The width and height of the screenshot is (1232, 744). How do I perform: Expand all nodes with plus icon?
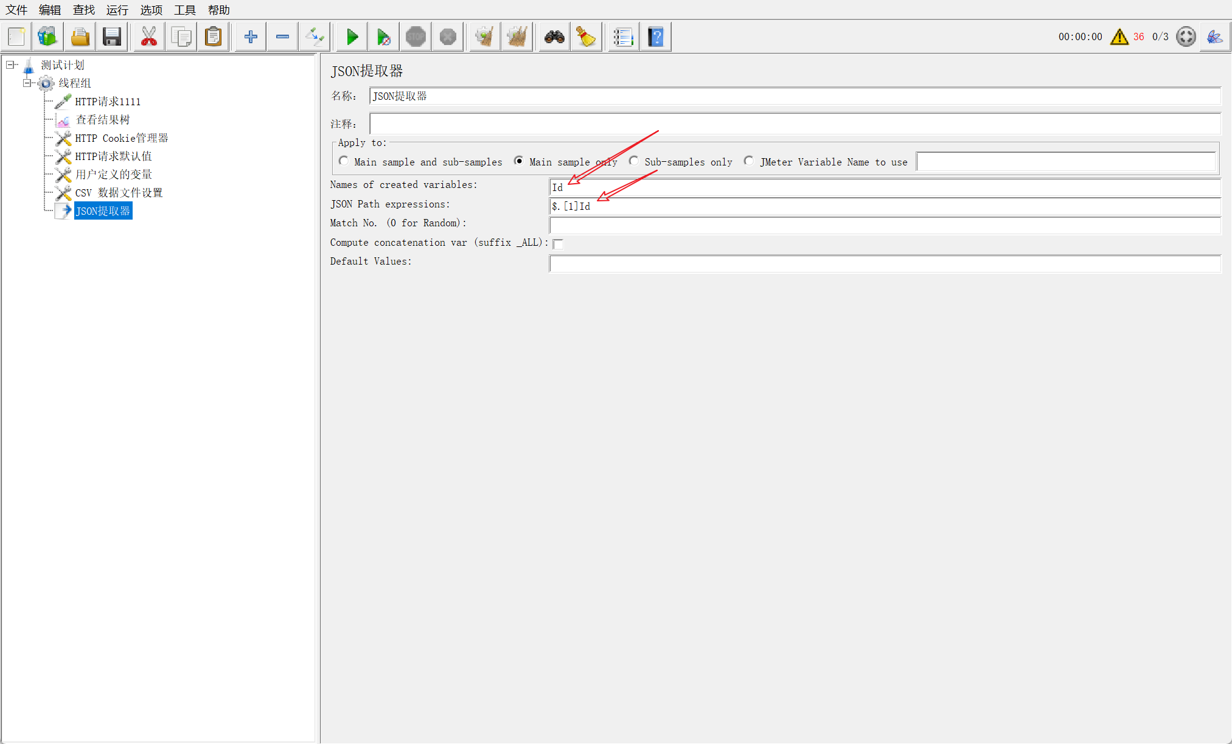(250, 37)
